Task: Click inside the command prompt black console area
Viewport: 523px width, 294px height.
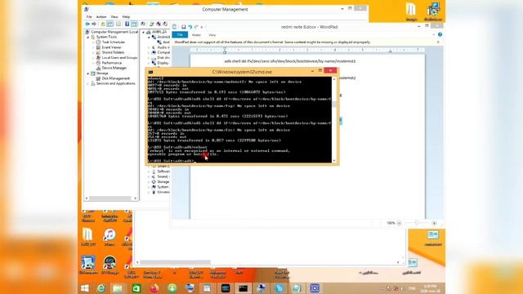Action: (239, 120)
